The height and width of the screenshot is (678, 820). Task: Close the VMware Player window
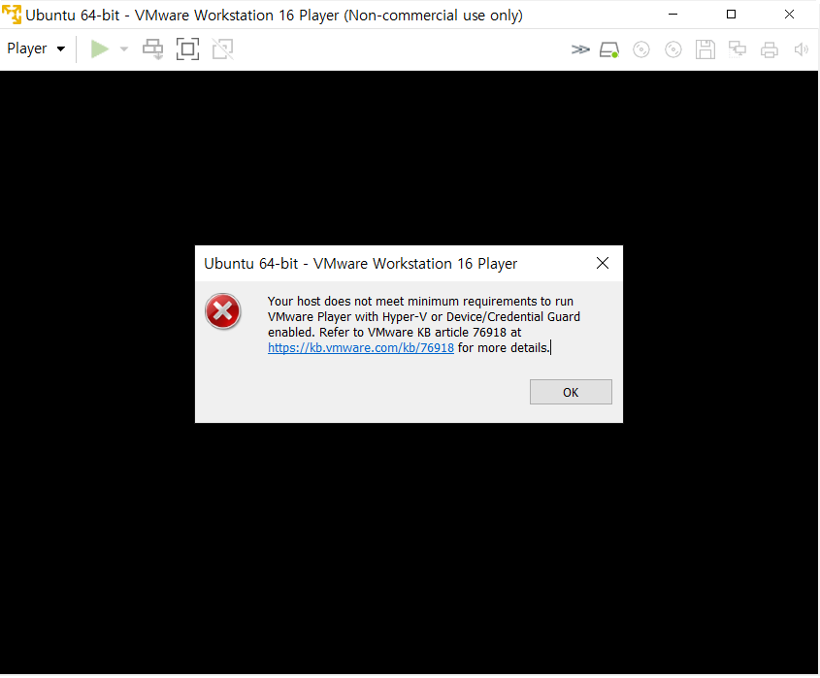click(x=789, y=15)
